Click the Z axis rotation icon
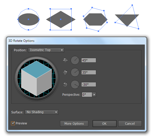 (65, 84)
